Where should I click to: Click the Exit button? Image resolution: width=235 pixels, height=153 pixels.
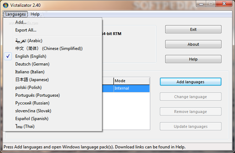pyautogui.click(x=193, y=29)
